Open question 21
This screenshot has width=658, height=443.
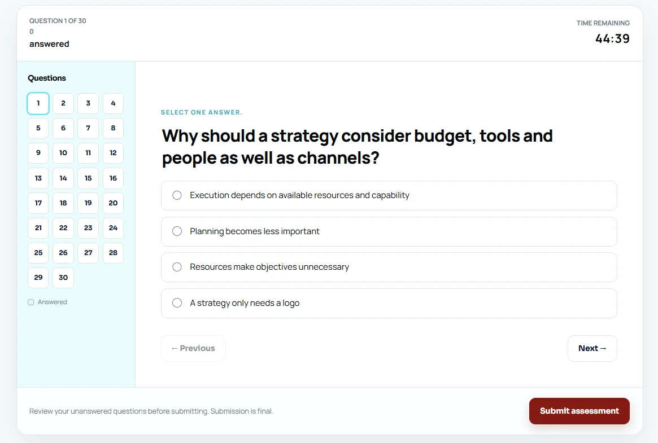(x=38, y=228)
